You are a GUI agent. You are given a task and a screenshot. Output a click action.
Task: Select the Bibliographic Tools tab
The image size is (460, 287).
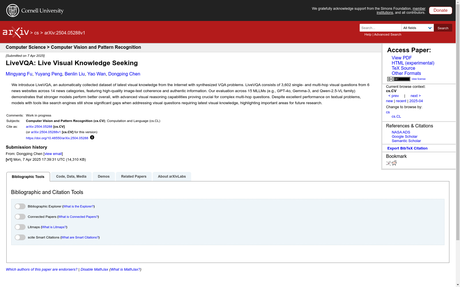tap(28, 177)
